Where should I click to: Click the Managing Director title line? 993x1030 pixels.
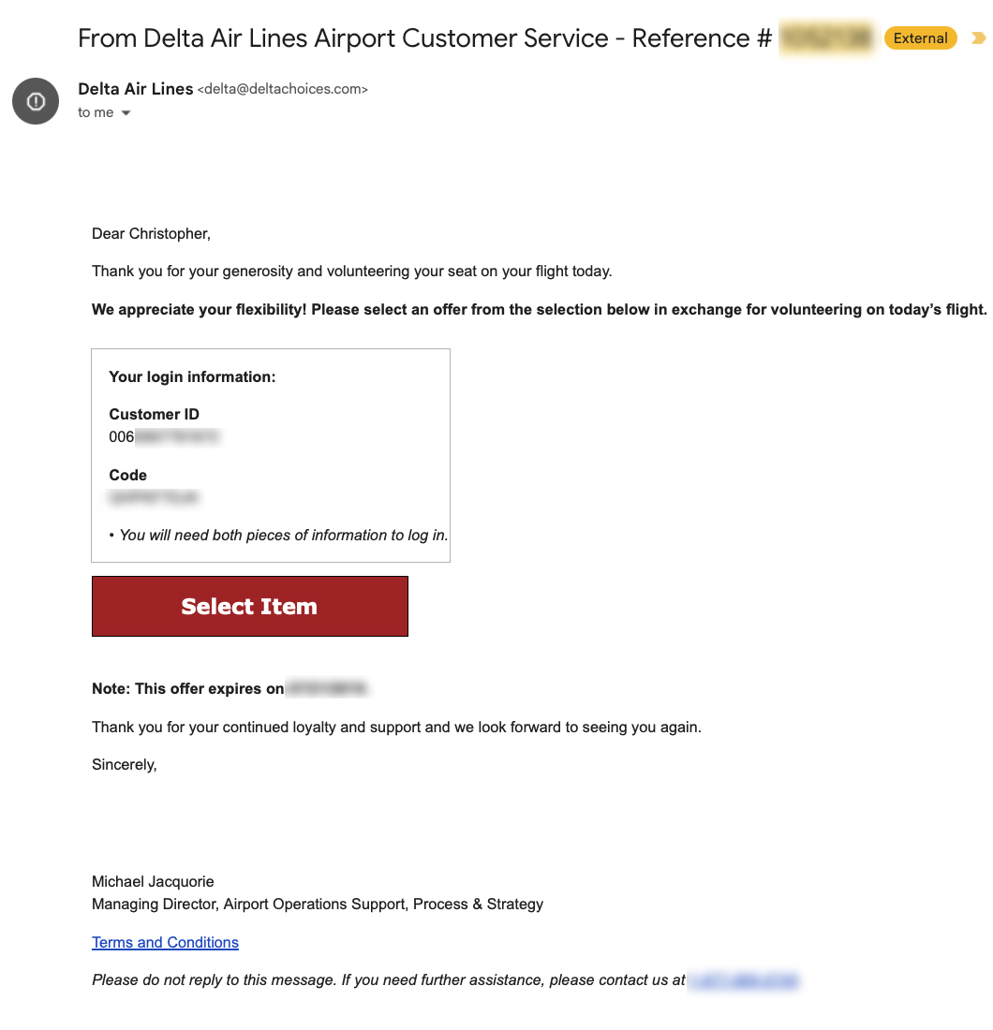(317, 904)
